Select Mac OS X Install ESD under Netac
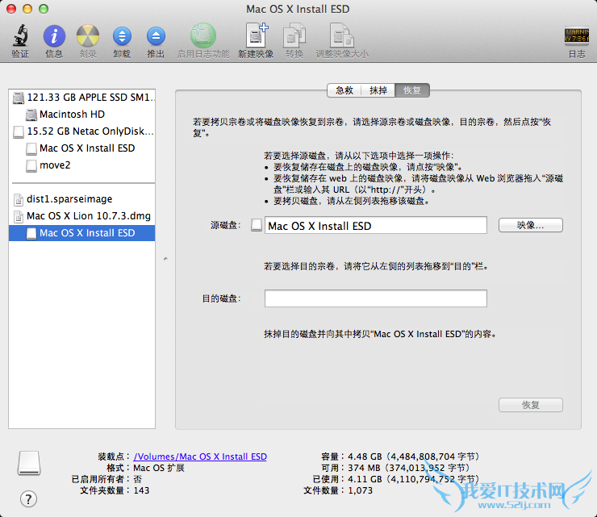Viewport: 597px width, 517px height. tap(81, 148)
